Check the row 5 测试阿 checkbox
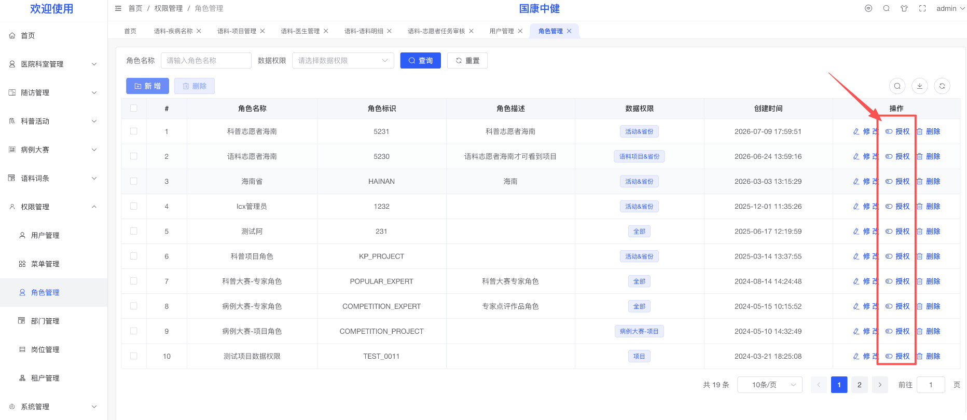Viewport: 967px width, 420px height. pos(134,231)
